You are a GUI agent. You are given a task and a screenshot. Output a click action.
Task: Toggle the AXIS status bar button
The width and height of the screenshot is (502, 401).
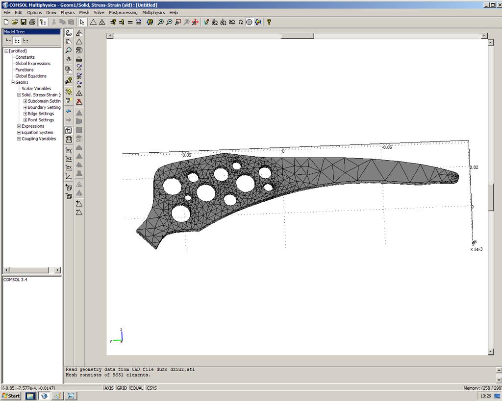(x=109, y=388)
